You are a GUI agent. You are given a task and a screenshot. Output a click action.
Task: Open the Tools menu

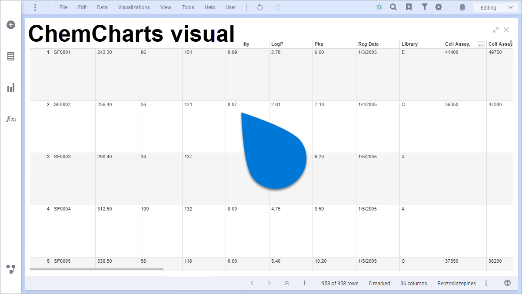click(188, 7)
